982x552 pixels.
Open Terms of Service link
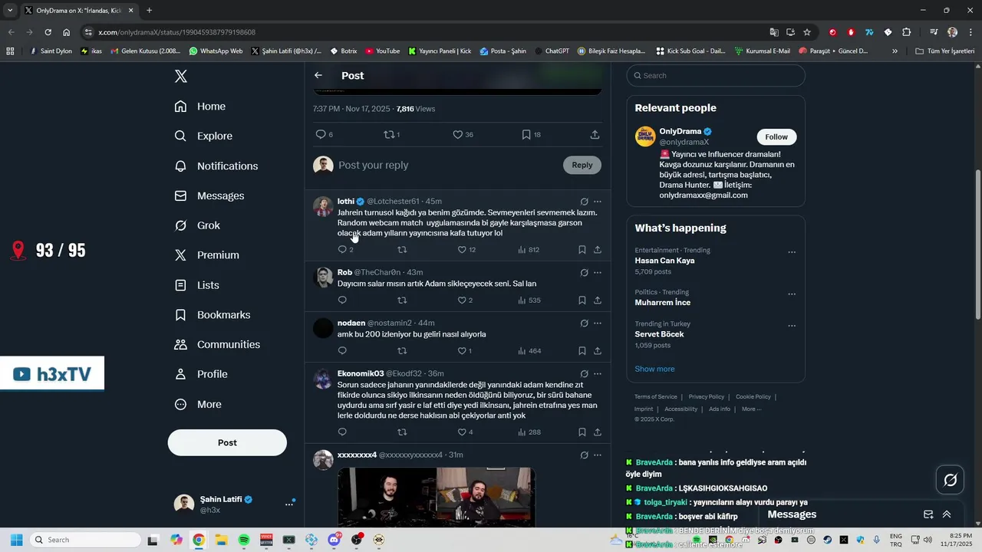656,396
